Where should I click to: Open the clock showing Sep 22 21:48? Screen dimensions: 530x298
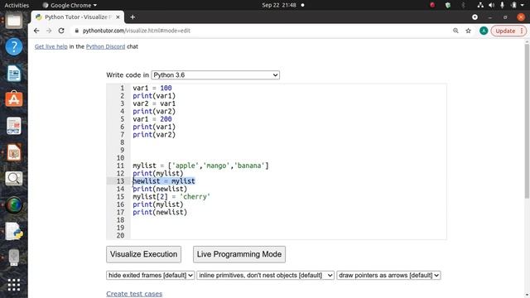click(279, 5)
